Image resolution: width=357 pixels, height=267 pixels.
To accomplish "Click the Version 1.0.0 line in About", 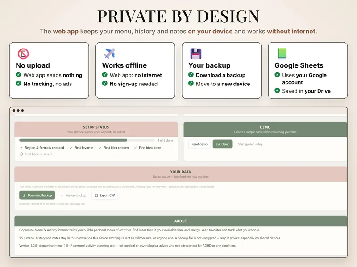I will click(127, 246).
